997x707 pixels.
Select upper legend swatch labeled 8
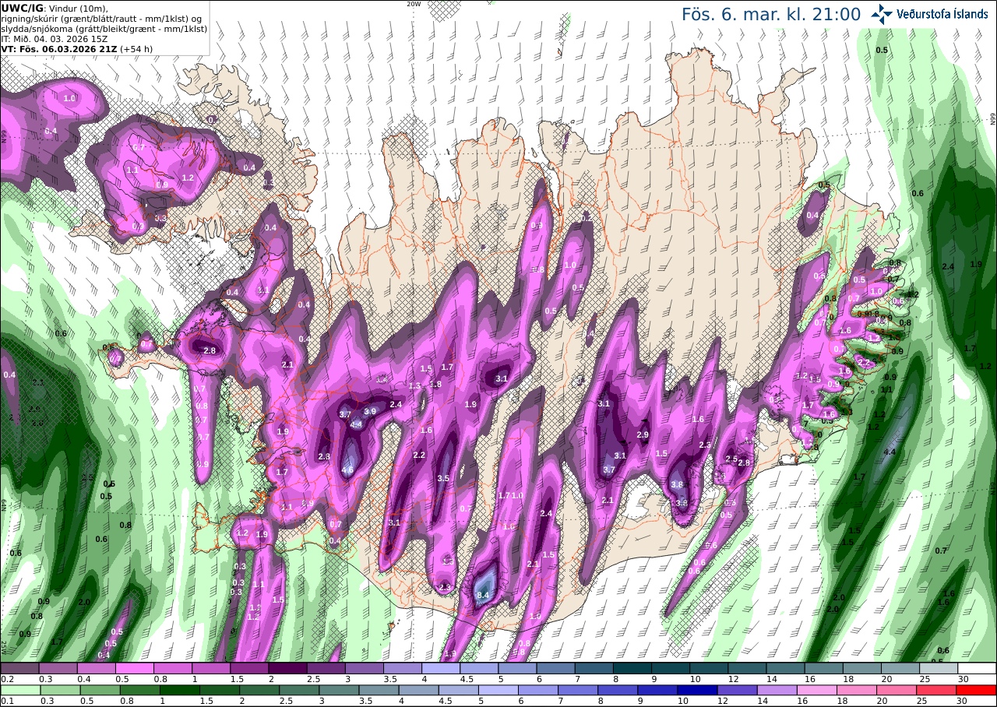(x=632, y=668)
